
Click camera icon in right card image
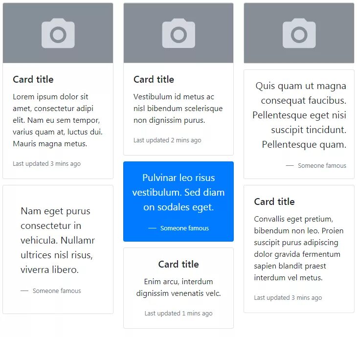(299, 33)
